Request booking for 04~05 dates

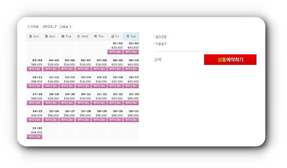point(51,69)
